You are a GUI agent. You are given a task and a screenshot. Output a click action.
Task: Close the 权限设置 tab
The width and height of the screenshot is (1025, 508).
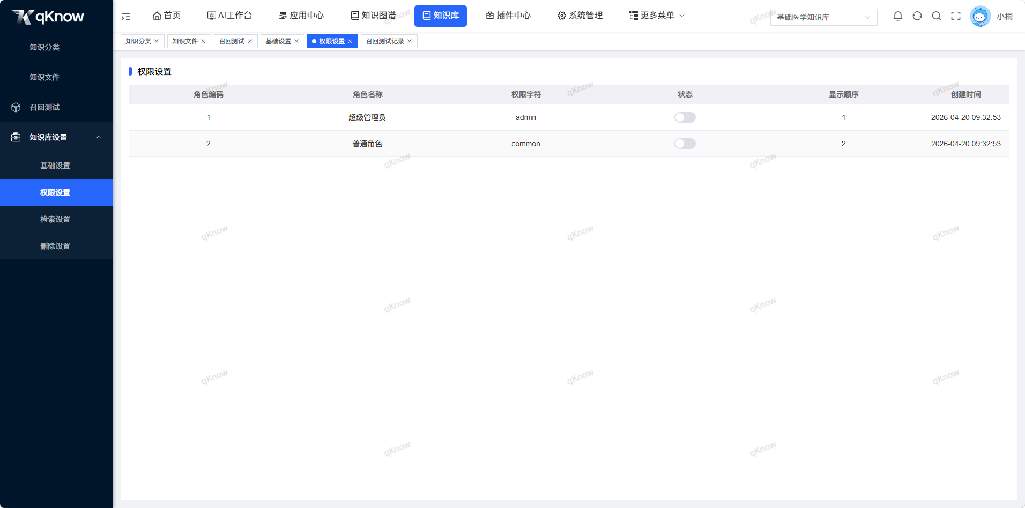coord(350,41)
